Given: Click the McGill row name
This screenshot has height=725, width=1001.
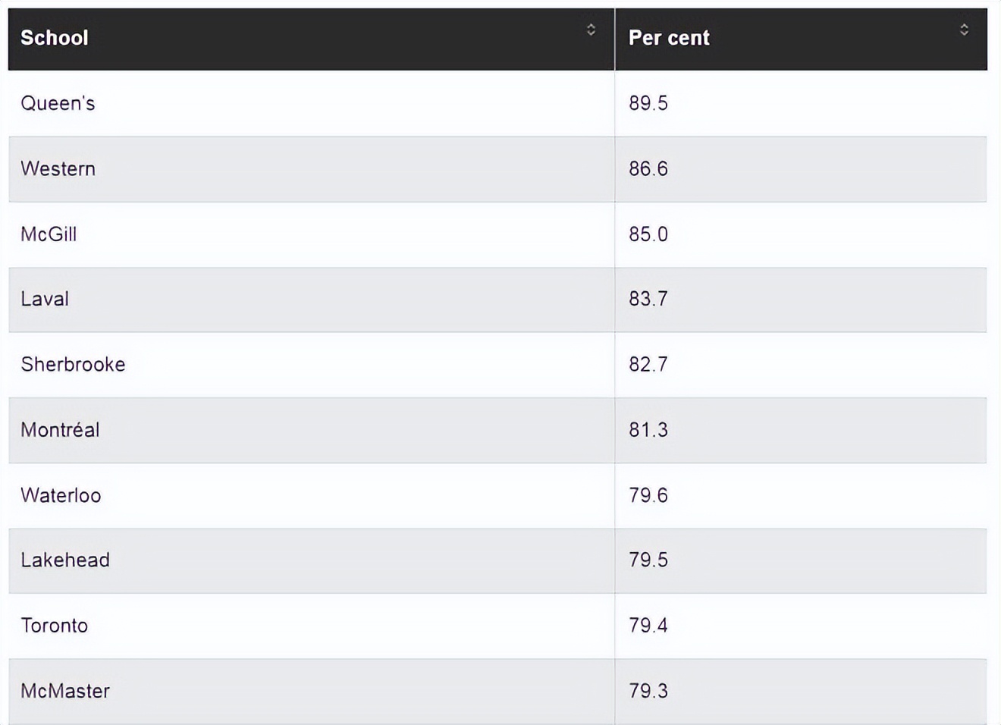Looking at the screenshot, I should [49, 234].
